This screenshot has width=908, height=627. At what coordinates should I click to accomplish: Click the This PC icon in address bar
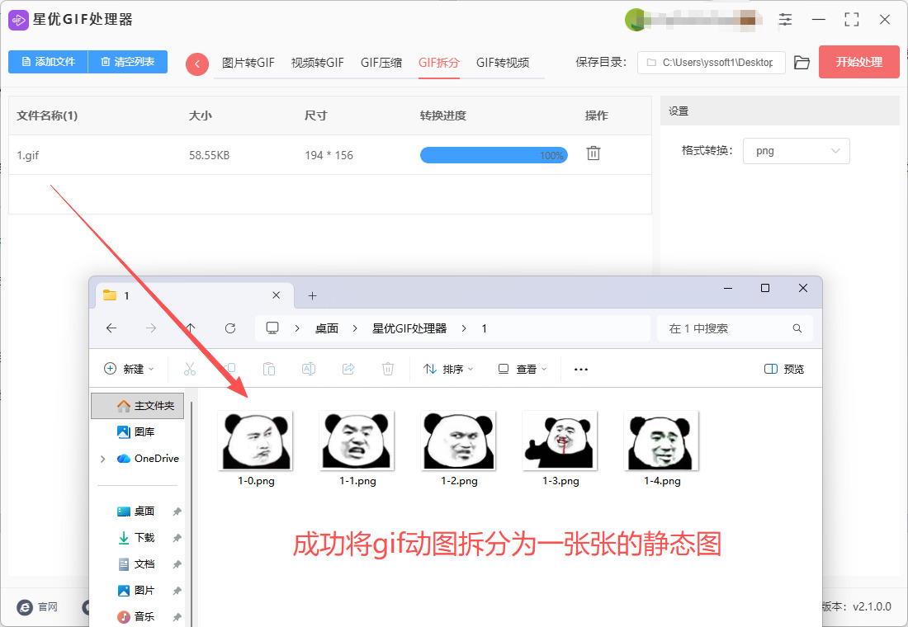[272, 328]
